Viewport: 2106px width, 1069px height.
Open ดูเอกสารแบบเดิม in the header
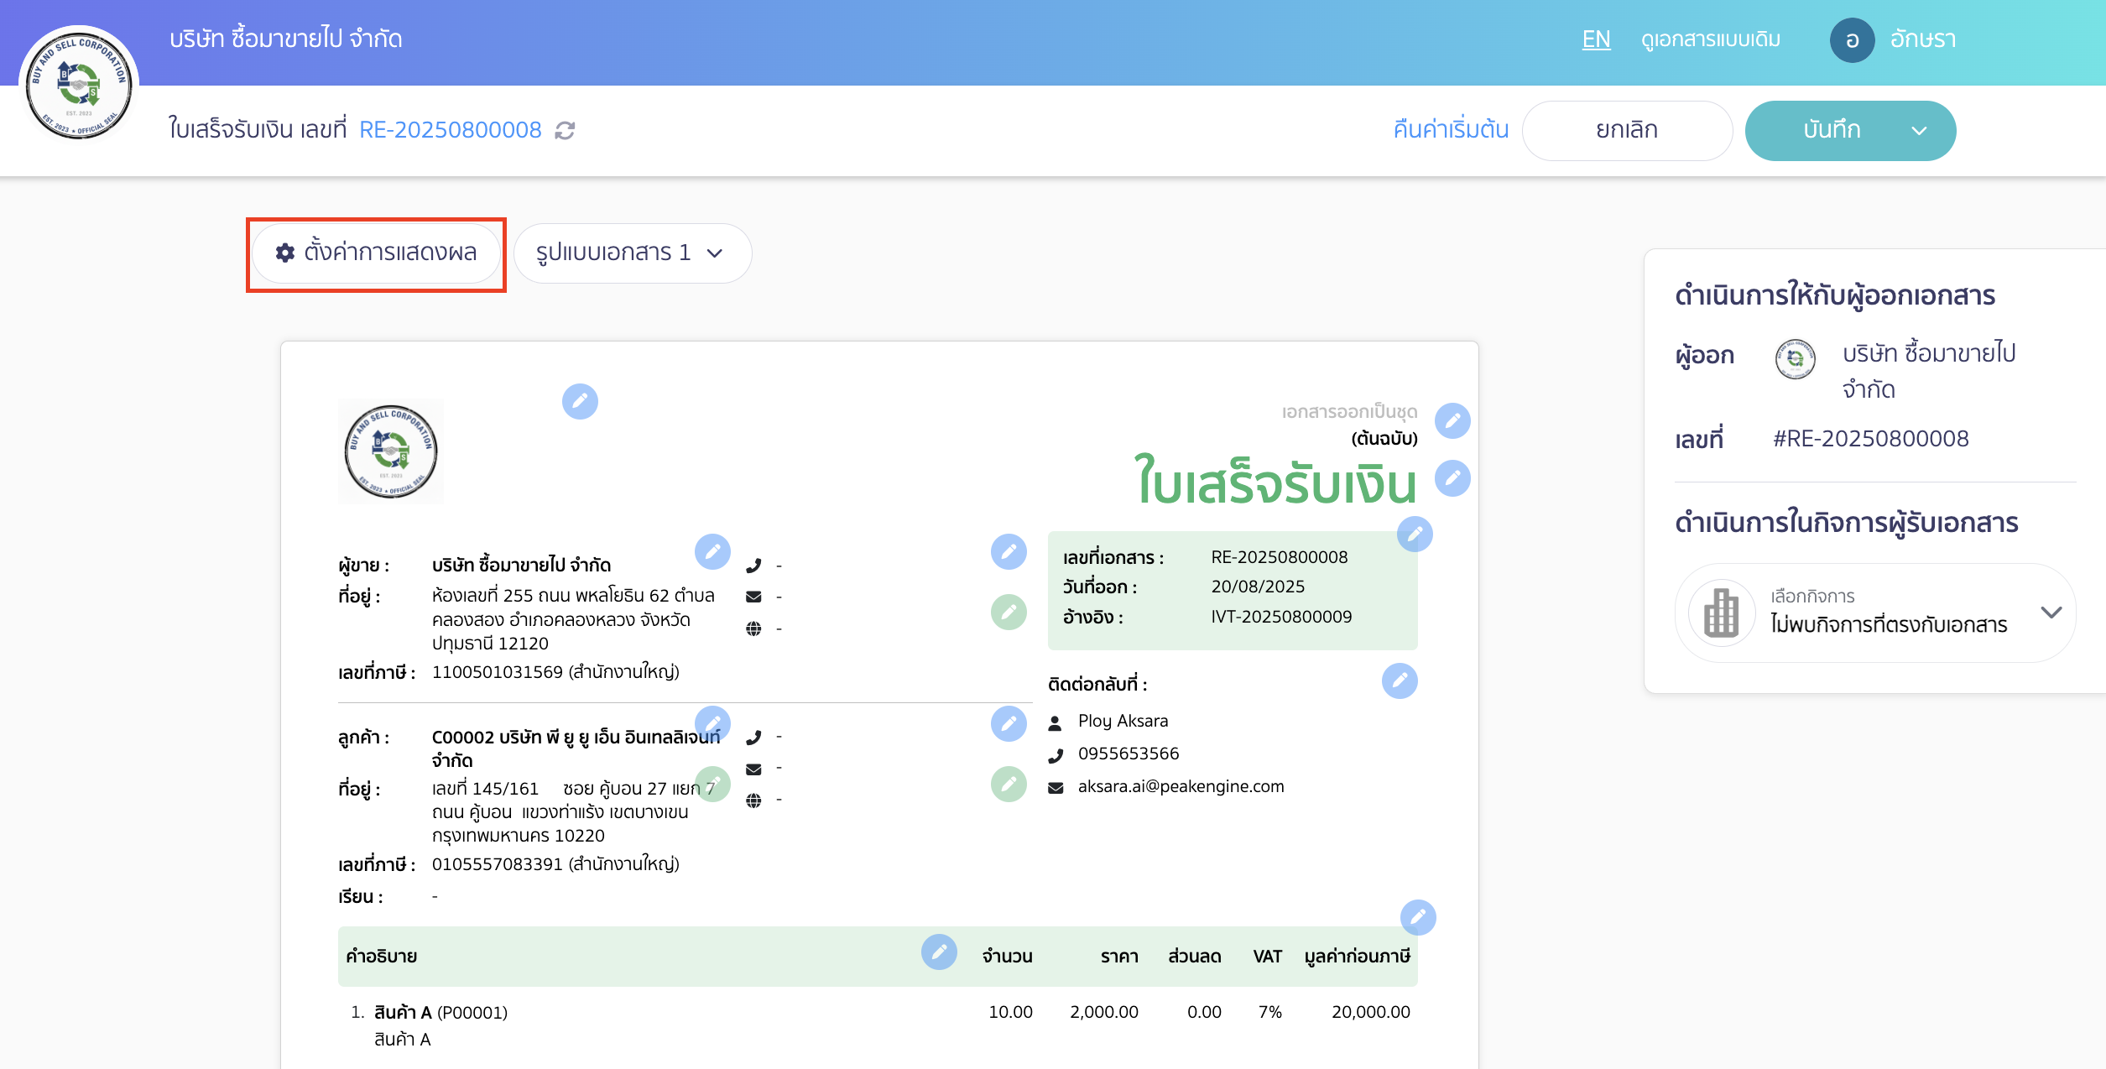(1710, 39)
